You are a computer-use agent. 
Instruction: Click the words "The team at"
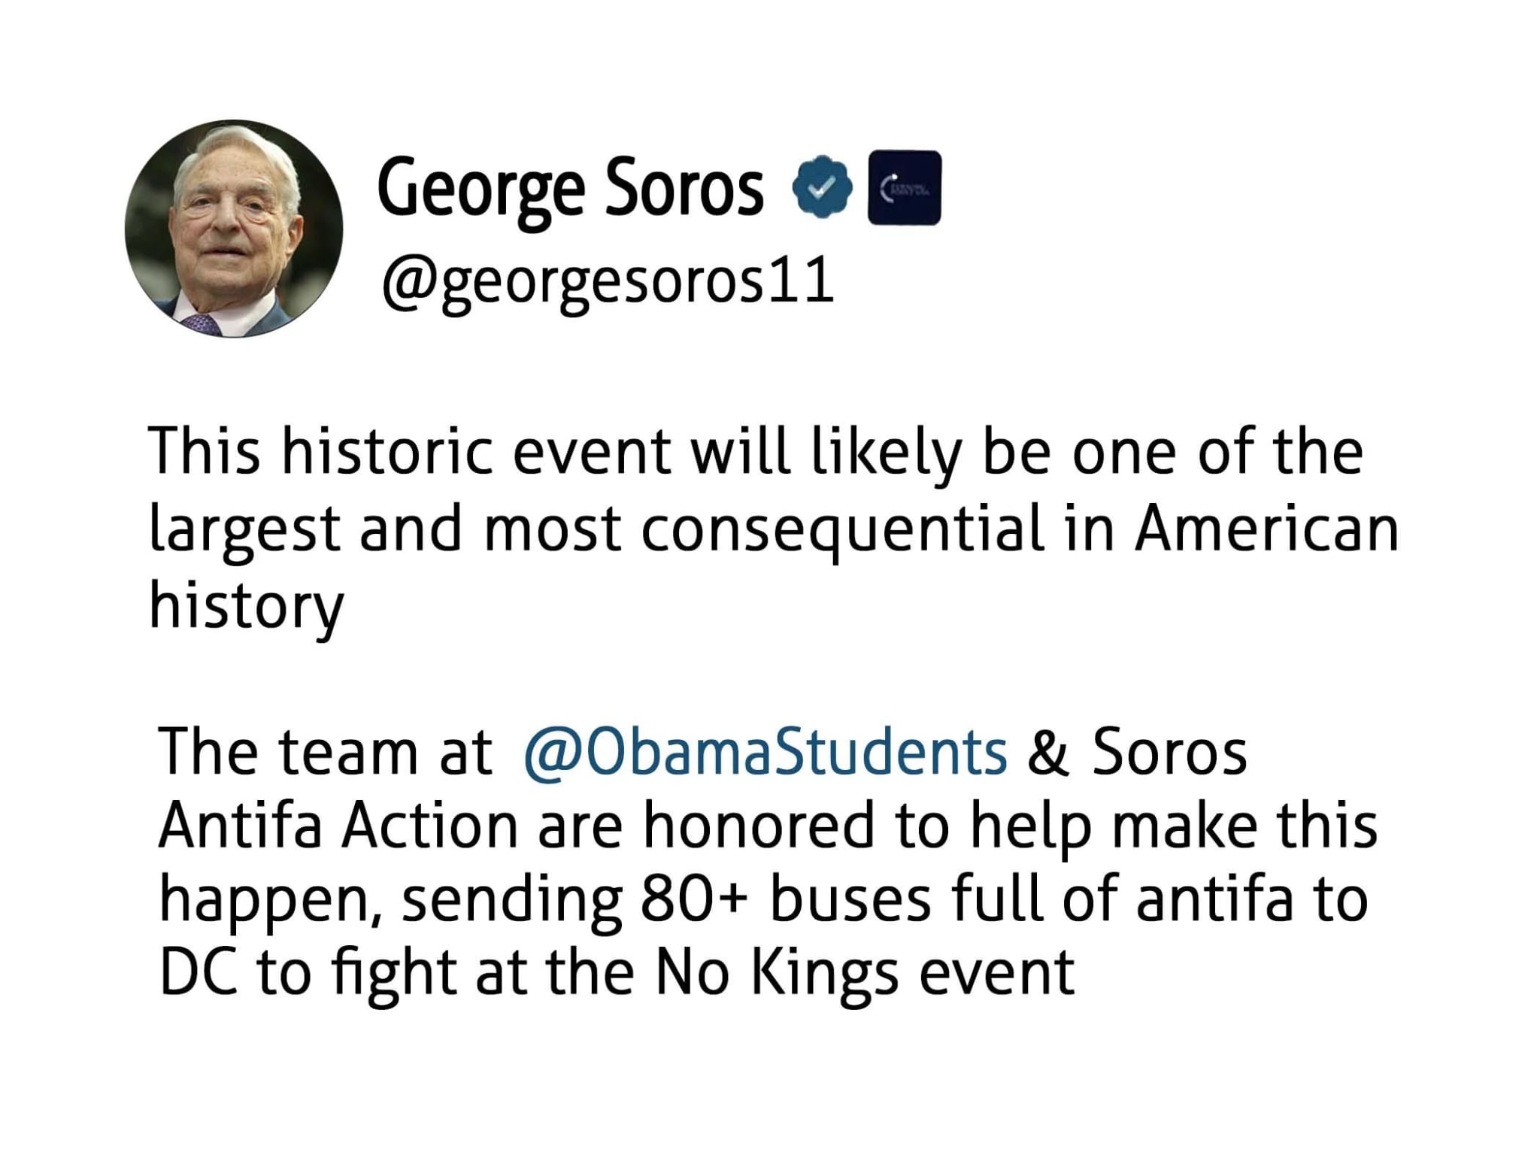325,752
